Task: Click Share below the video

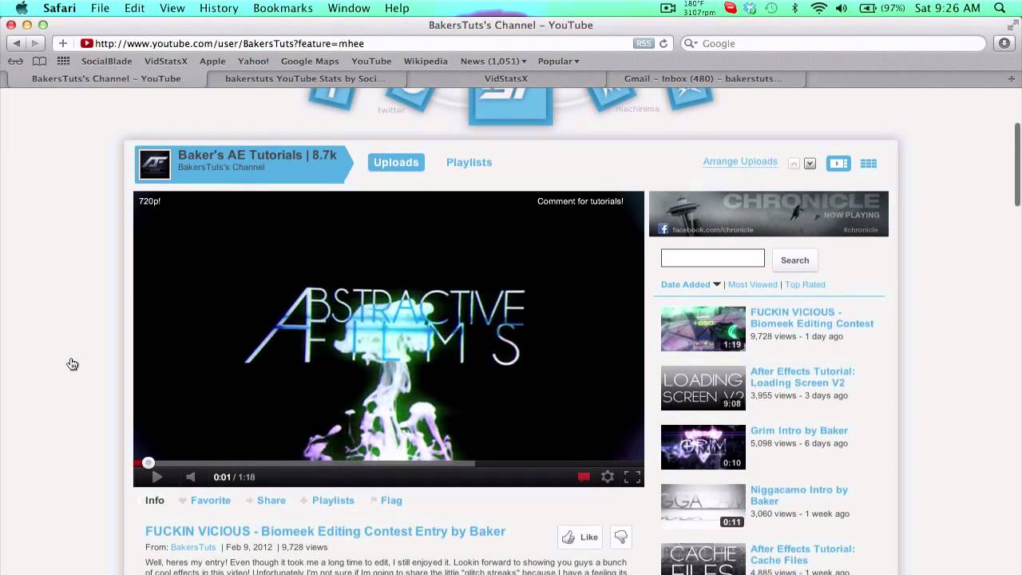Action: [x=265, y=501]
